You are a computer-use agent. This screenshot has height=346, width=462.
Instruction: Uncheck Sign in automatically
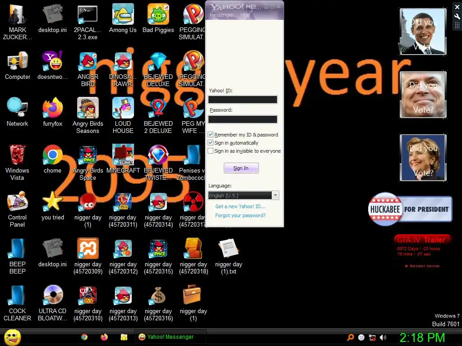(210, 143)
